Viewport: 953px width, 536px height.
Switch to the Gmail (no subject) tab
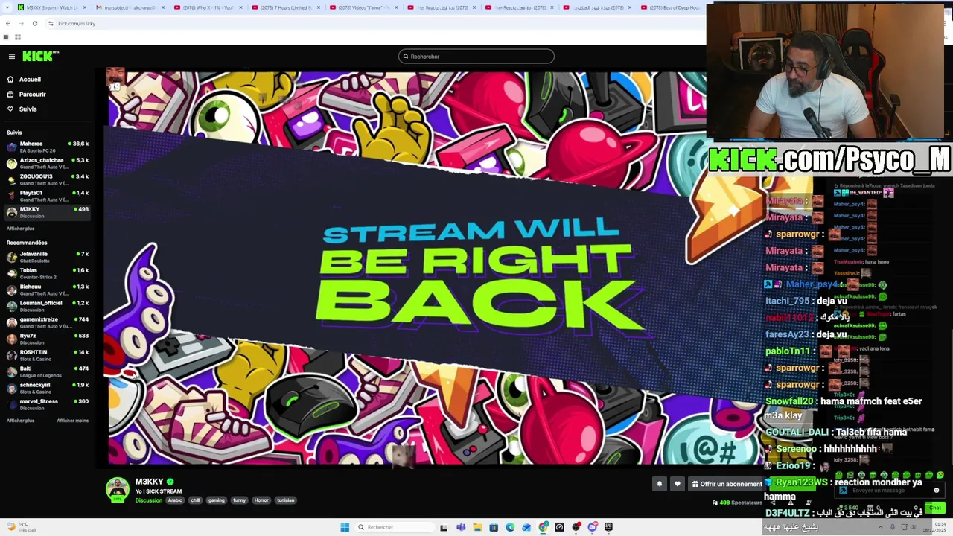pos(130,7)
